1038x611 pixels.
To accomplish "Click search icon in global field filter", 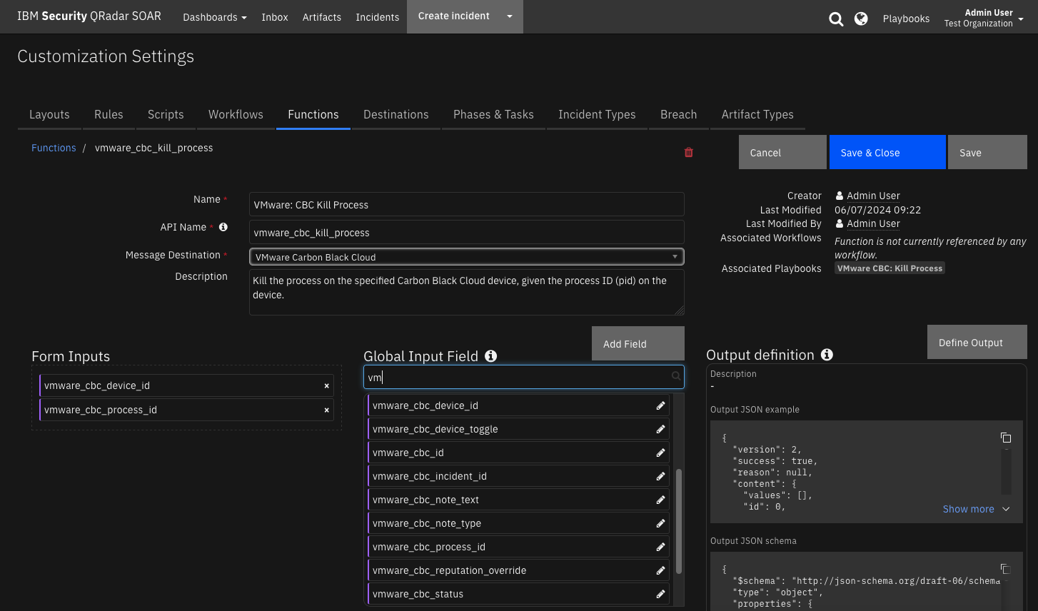I will (x=675, y=376).
